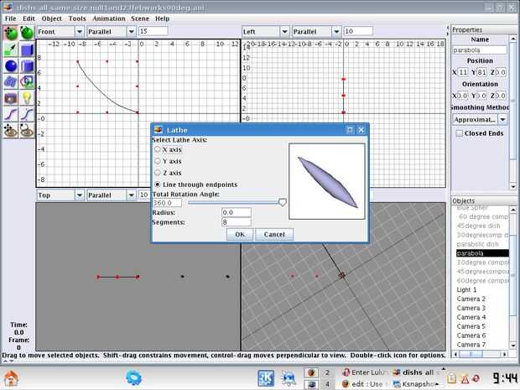Click the Total Rotation Angle slider handle
This screenshot has height=390, width=520.
282,202
